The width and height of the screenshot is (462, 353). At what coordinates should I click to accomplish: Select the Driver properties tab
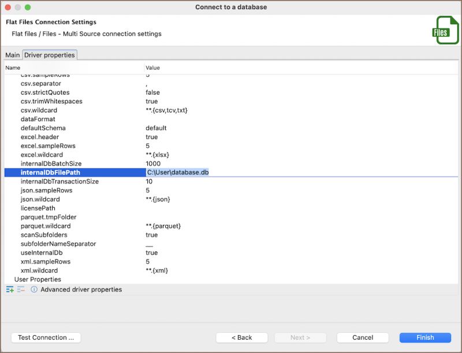coord(50,55)
